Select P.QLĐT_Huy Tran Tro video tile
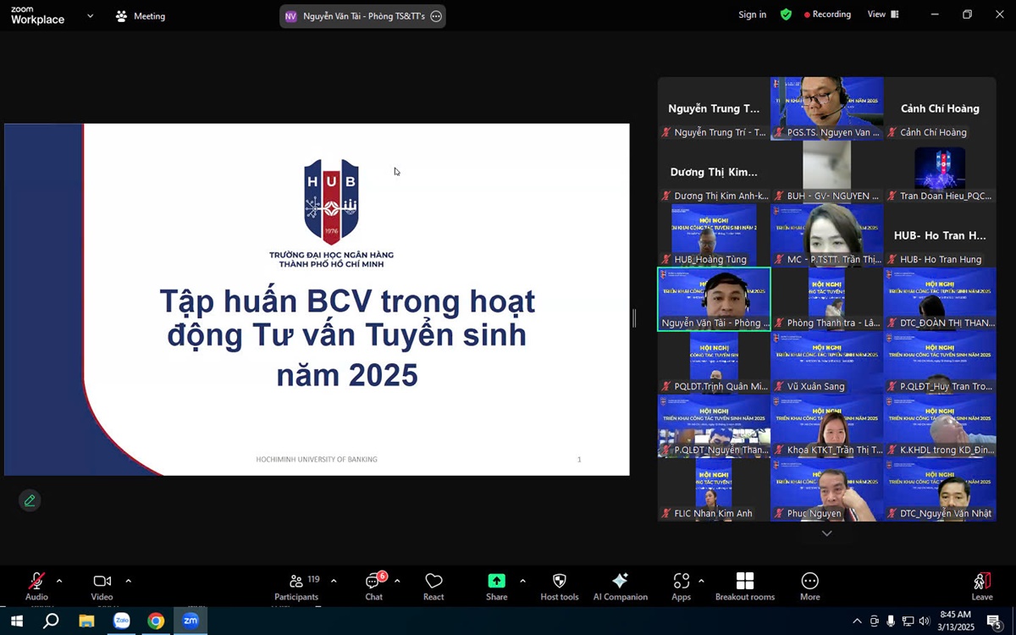This screenshot has height=635, width=1016. [x=940, y=362]
